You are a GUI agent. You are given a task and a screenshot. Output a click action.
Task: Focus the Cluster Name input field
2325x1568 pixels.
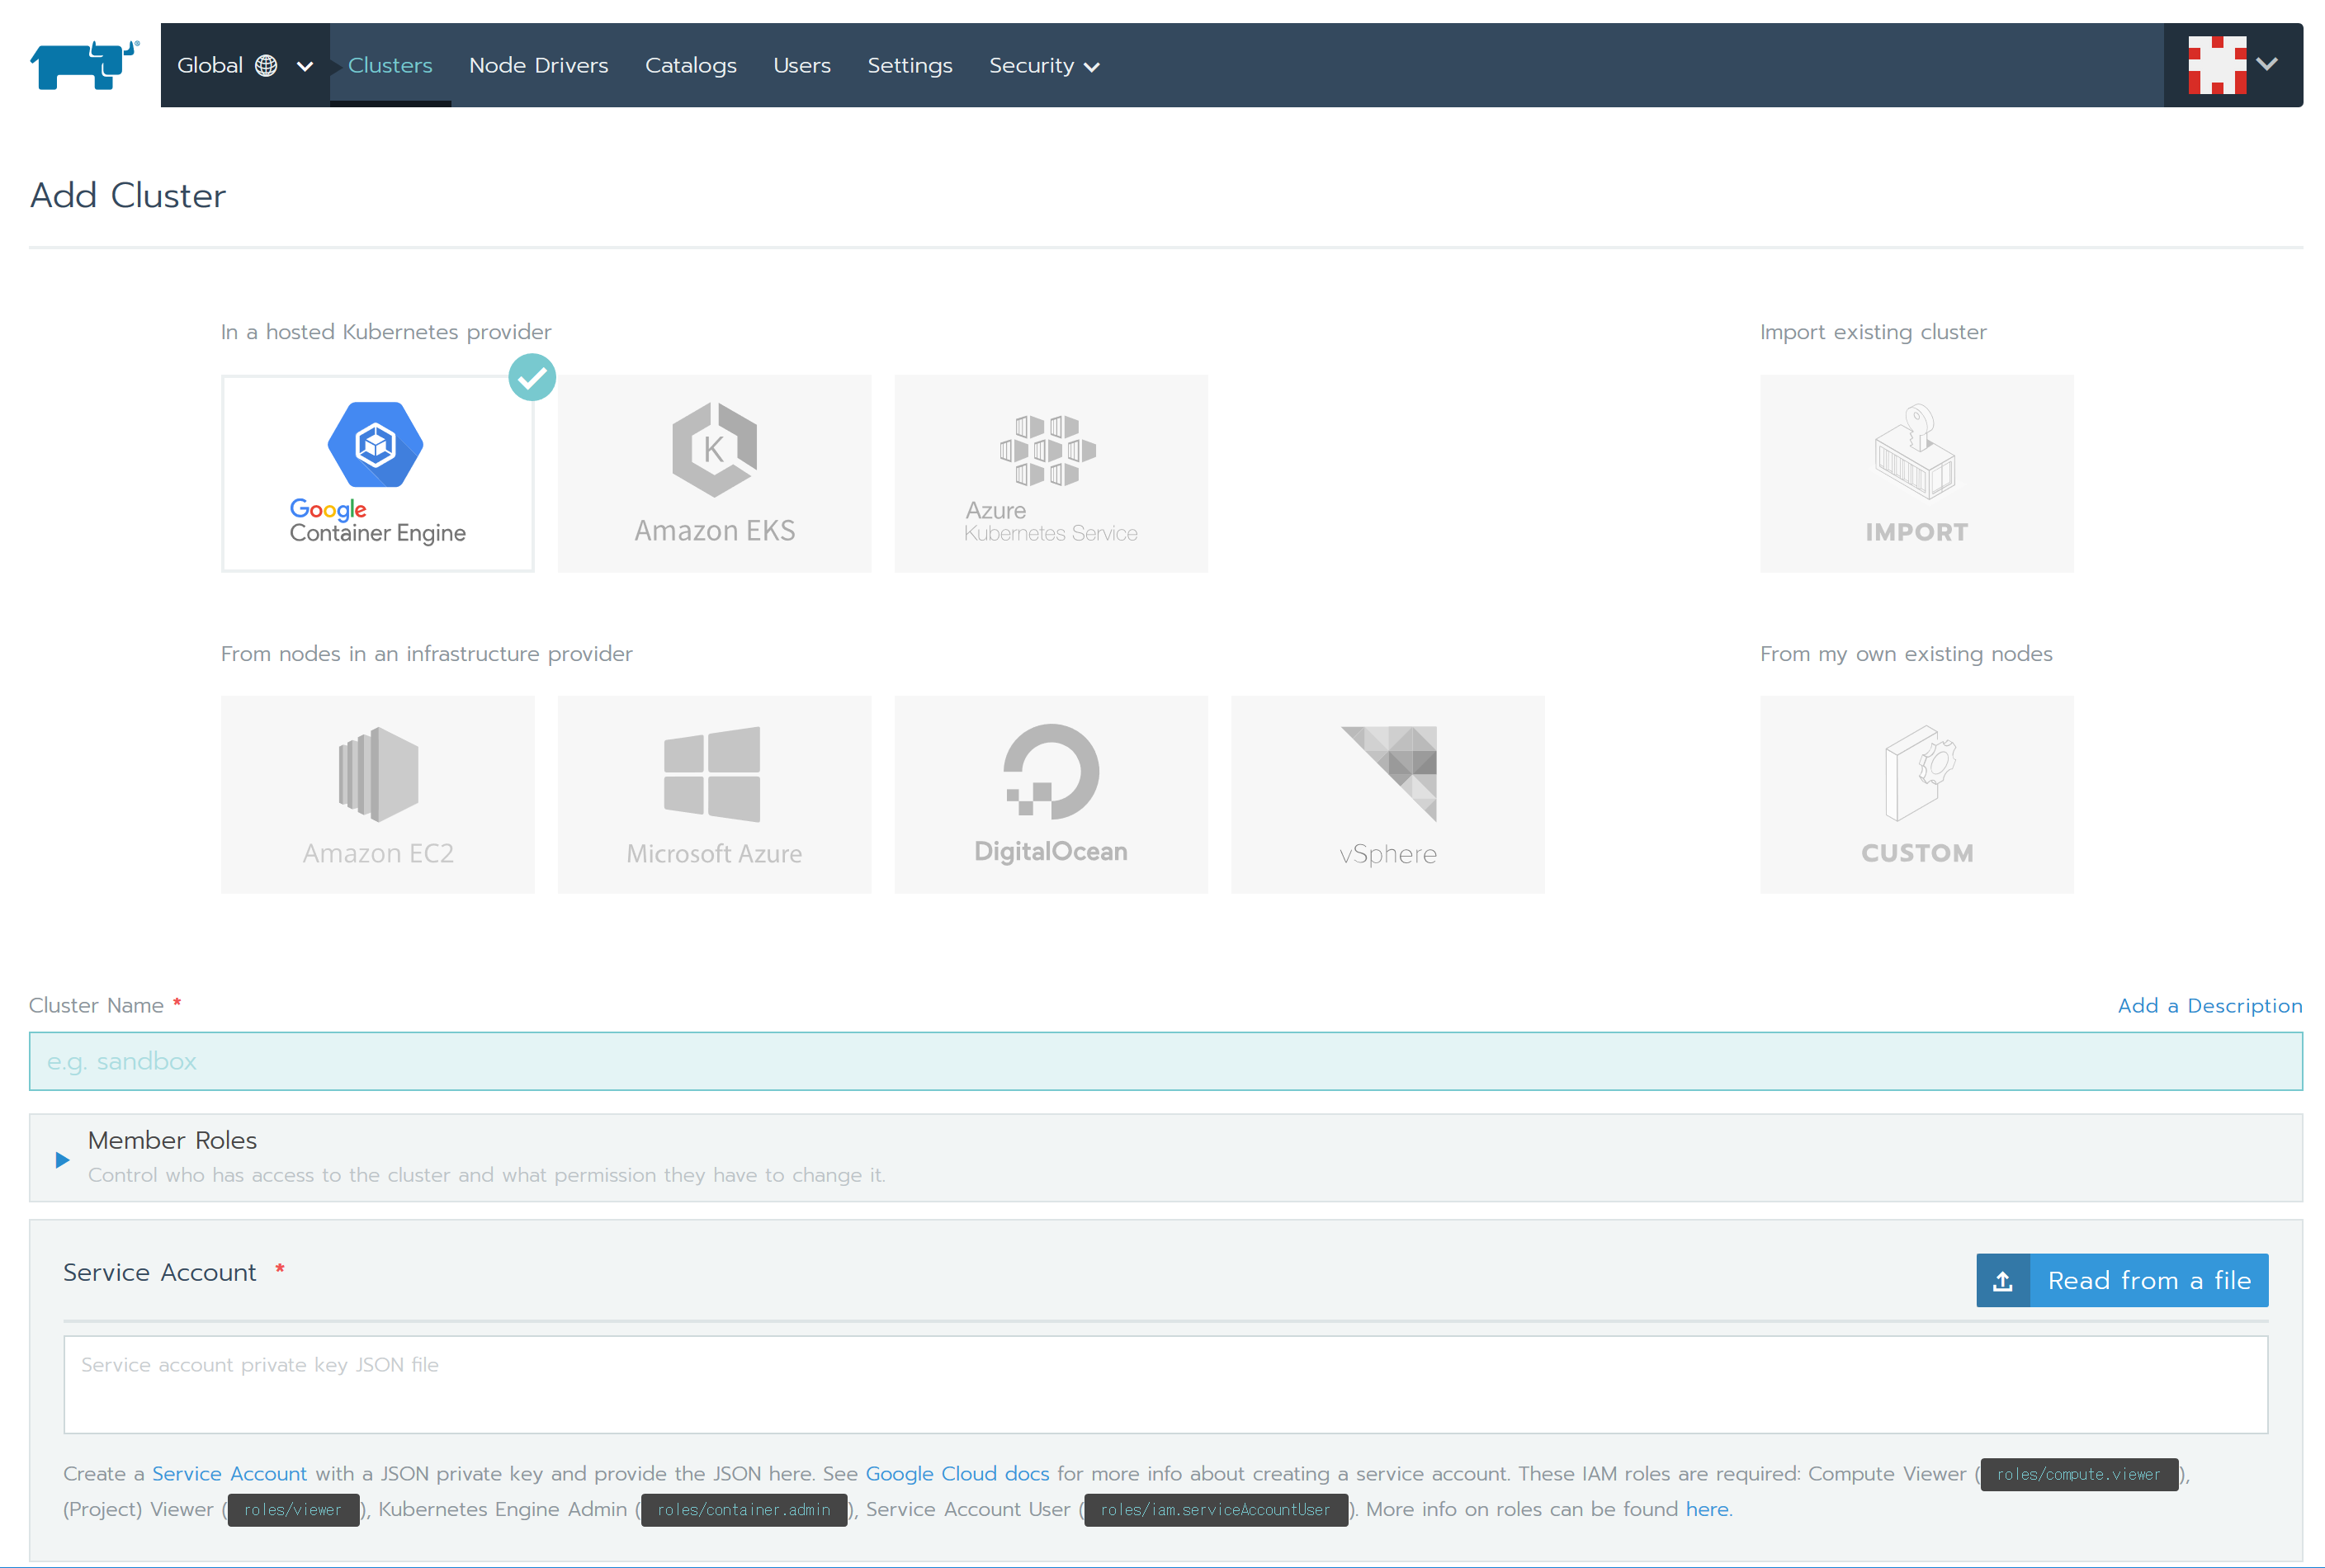click(1165, 1061)
